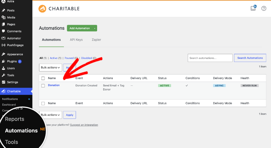The height and width of the screenshot is (148, 271).
Task: Open Automator robot icon
Action: (3, 38)
